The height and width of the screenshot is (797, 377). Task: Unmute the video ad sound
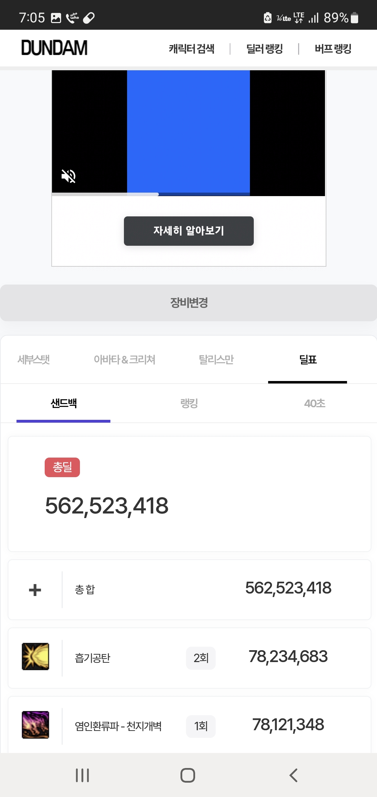pos(68,176)
